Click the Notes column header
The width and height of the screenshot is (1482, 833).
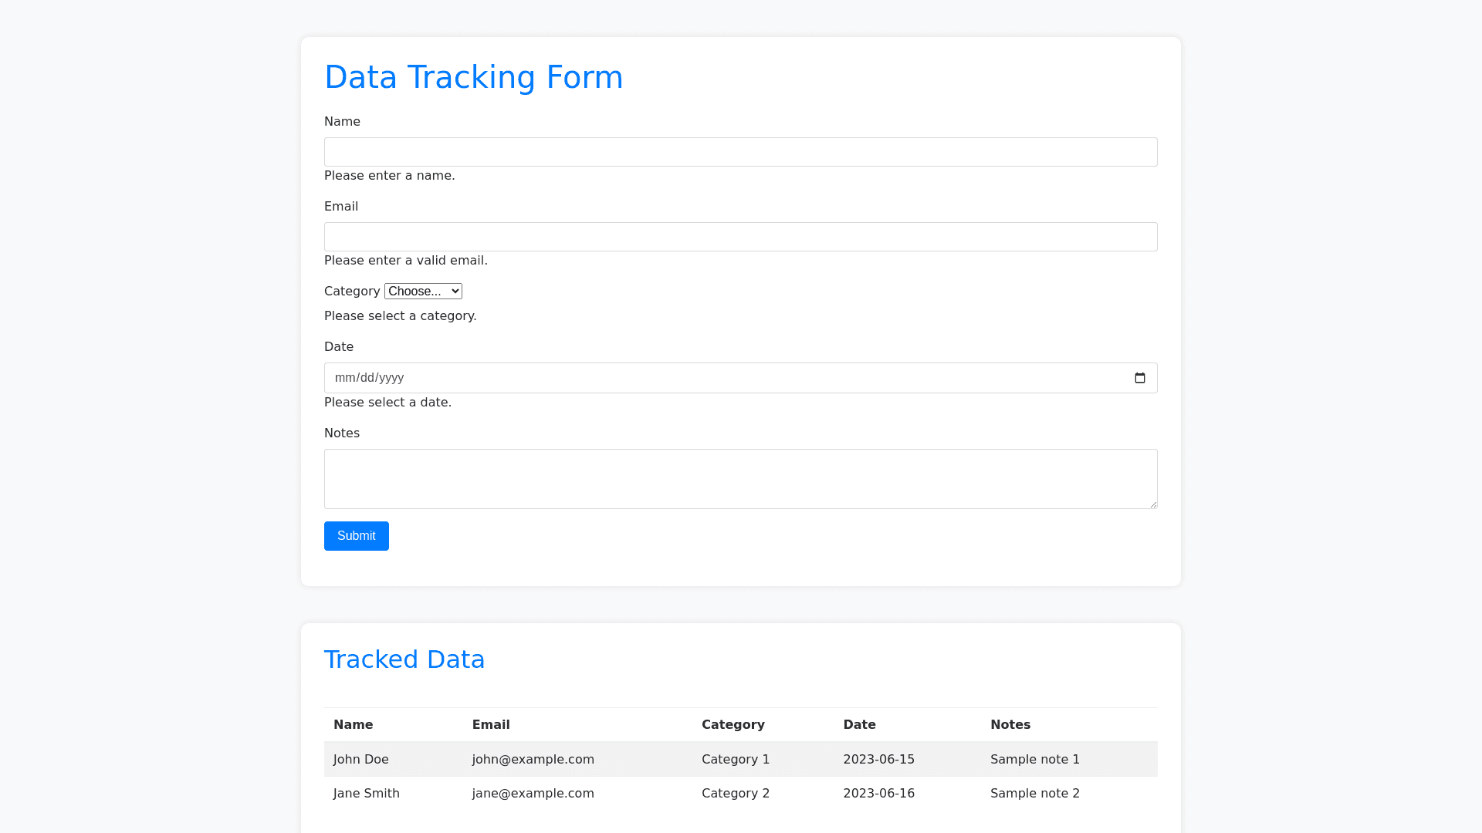click(1010, 725)
